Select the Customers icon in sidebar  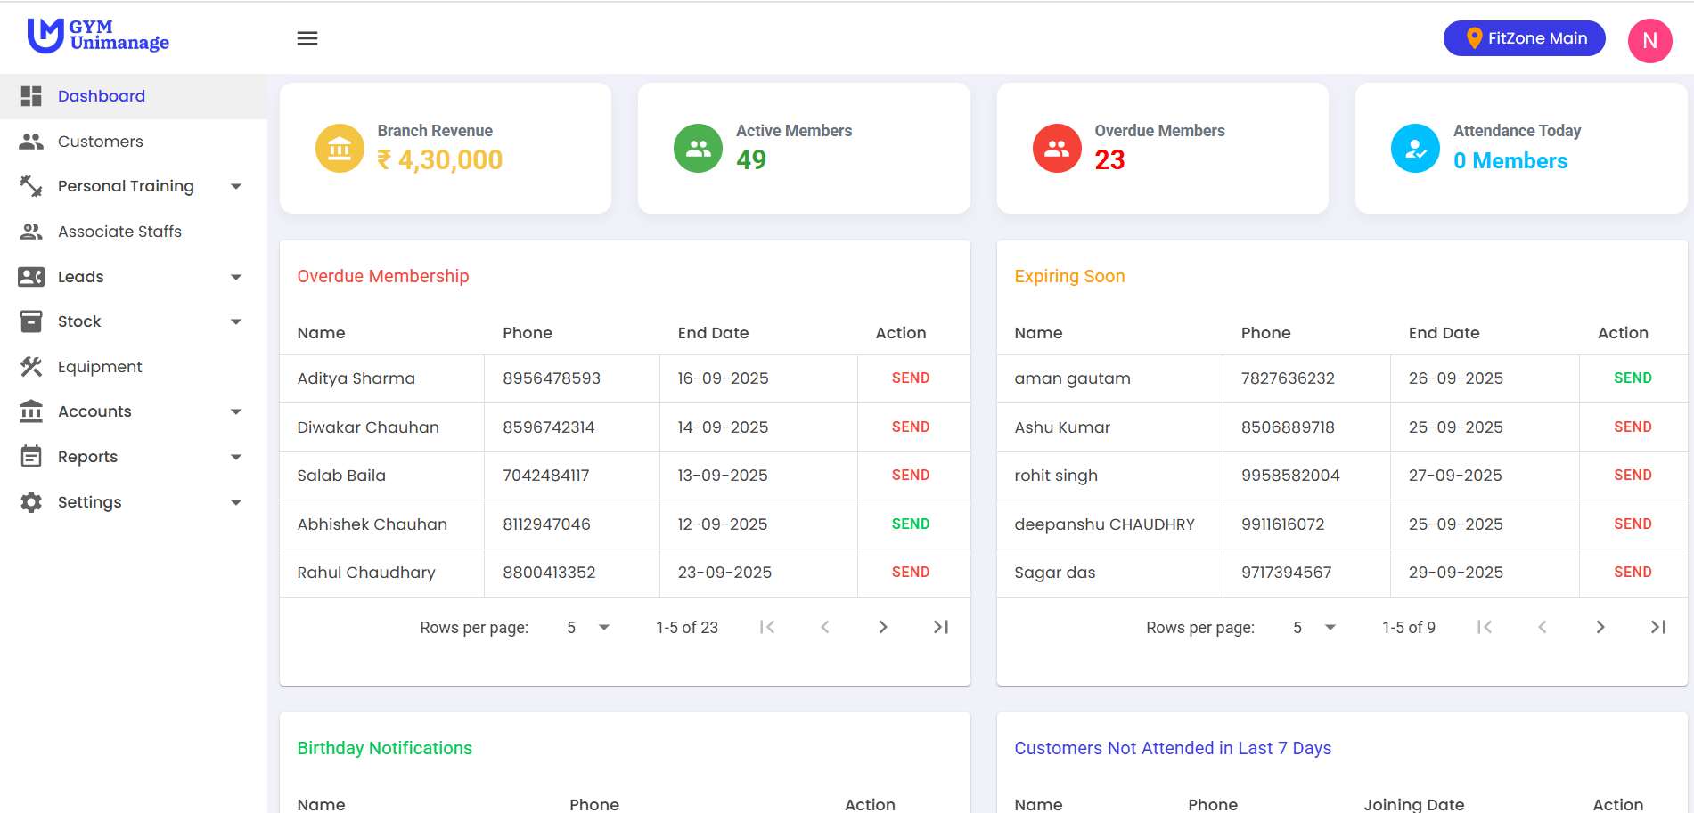(32, 141)
